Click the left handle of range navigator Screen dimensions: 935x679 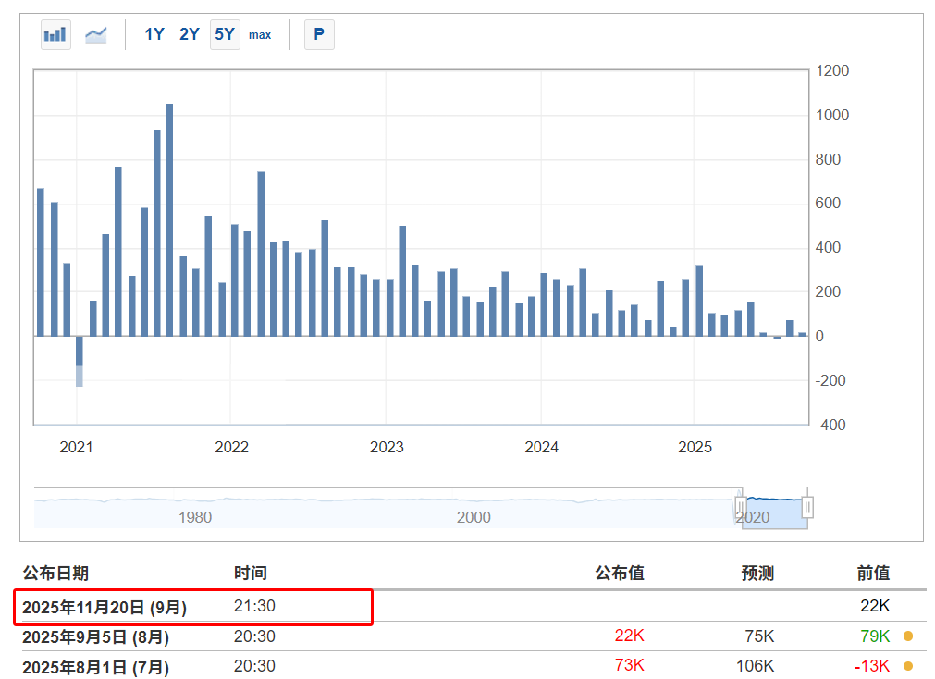[741, 507]
